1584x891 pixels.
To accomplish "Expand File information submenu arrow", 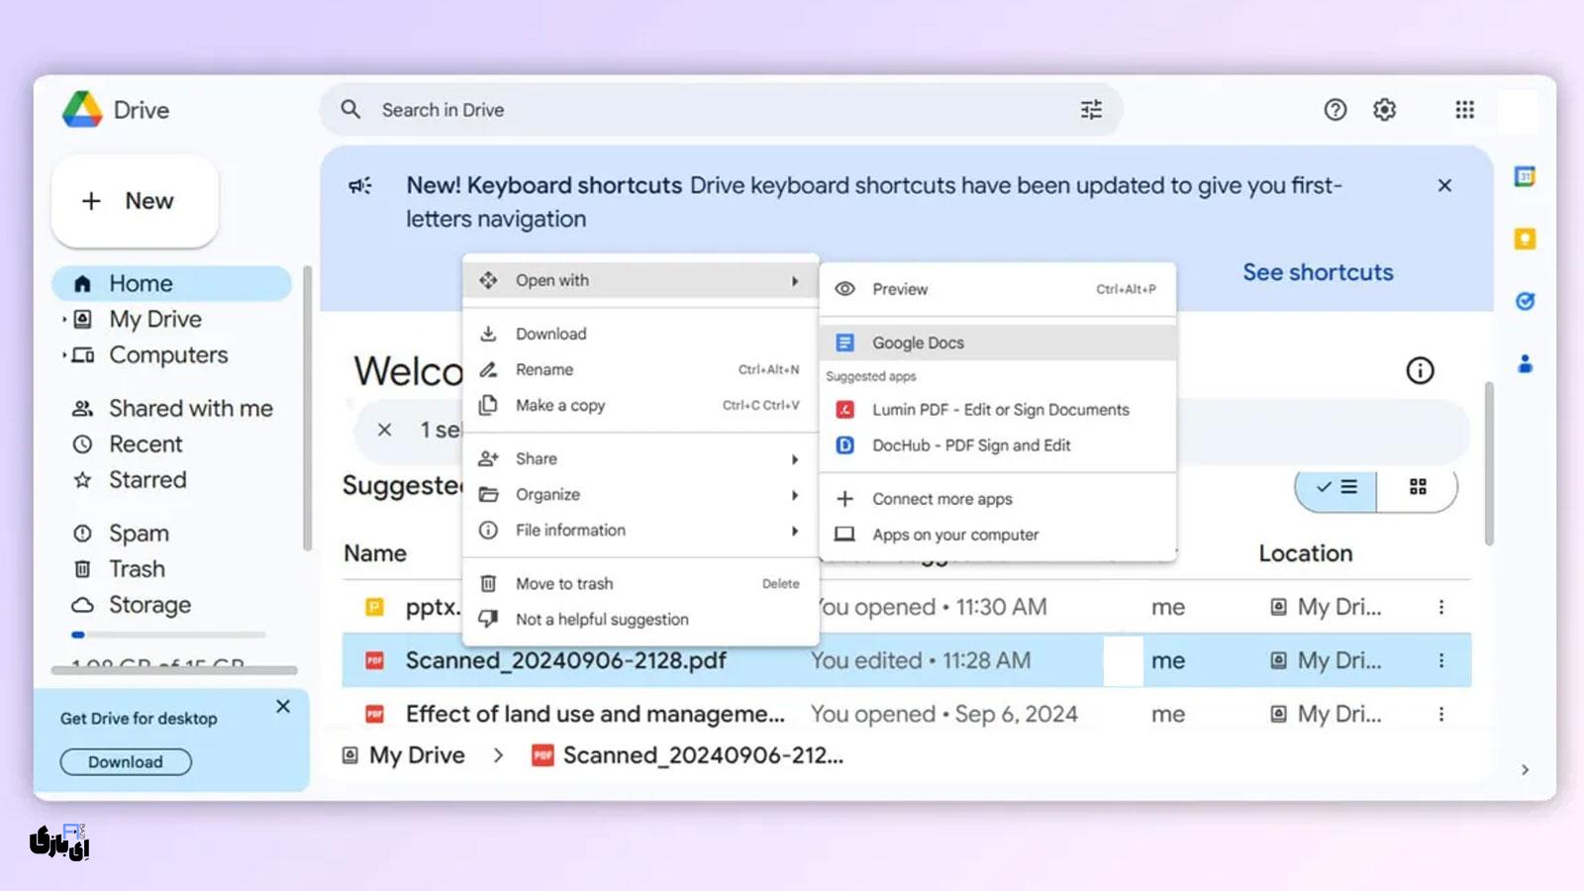I will tap(795, 531).
